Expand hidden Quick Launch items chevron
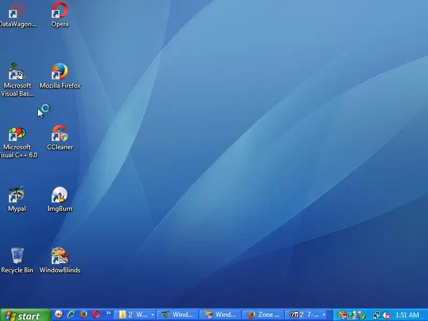Screen dimensions: 428x321 (x=109, y=313)
